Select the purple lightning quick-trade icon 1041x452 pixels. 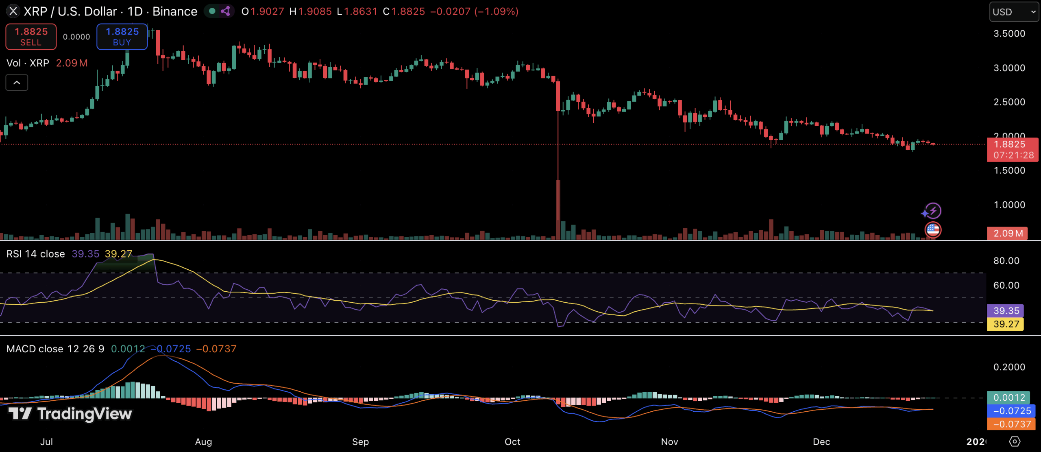(933, 211)
